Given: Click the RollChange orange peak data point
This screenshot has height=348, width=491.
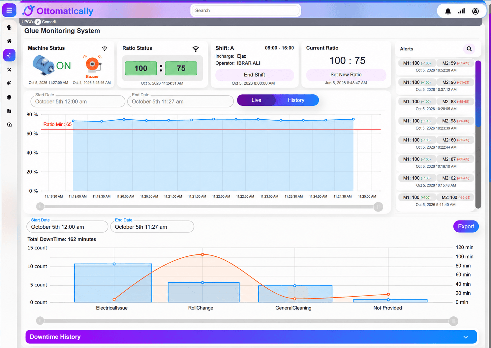Looking at the screenshot, I should coord(202,254).
